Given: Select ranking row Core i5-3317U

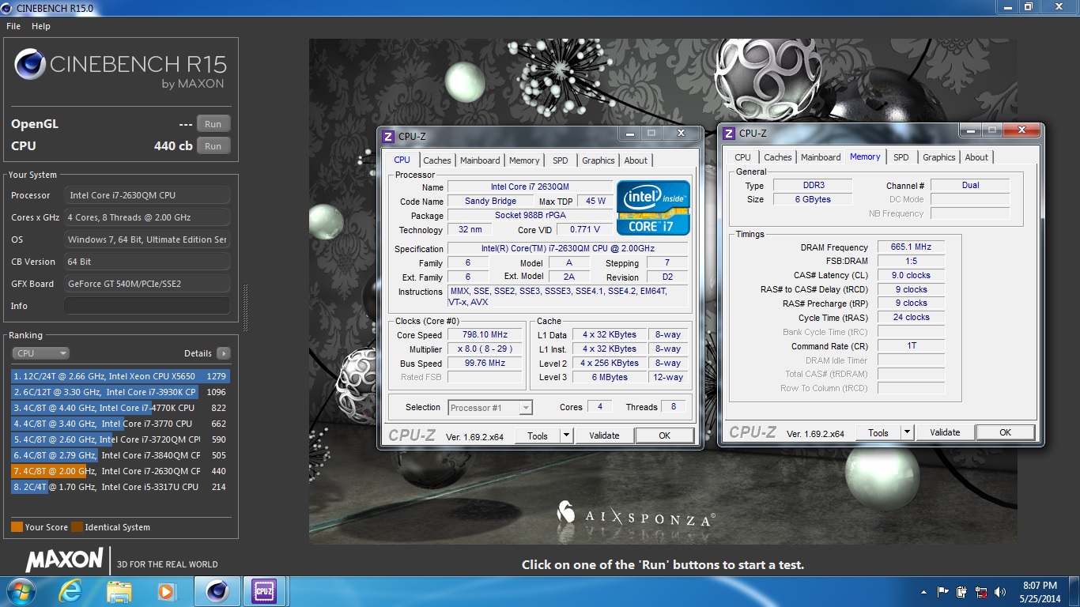Looking at the screenshot, I should click(x=120, y=487).
